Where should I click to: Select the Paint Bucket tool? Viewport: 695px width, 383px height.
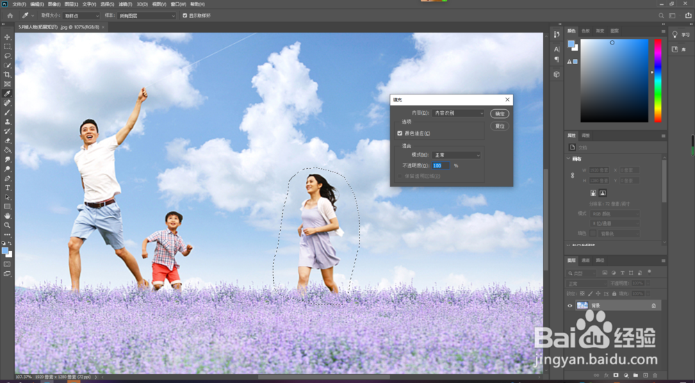[x=7, y=150]
